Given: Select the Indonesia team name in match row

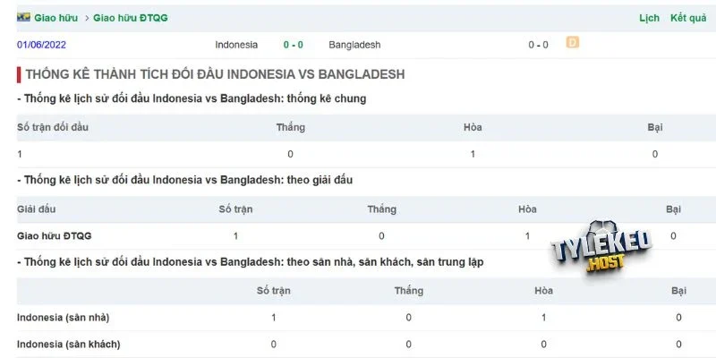Looking at the screenshot, I should pos(236,45).
